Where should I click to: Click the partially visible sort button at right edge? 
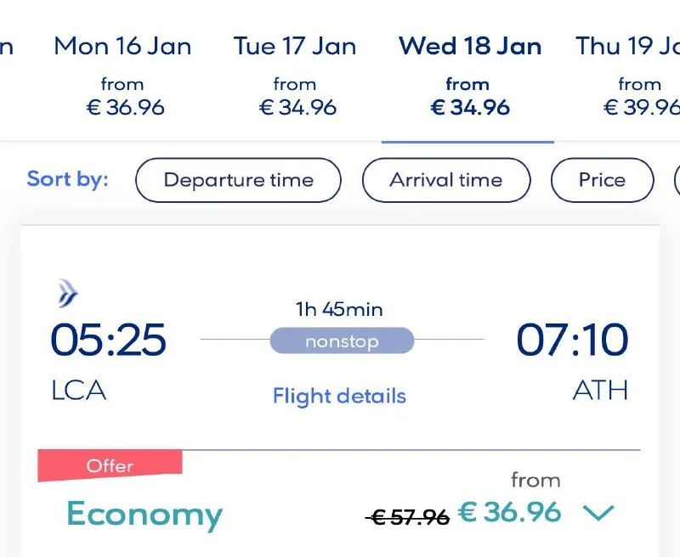pos(677,180)
